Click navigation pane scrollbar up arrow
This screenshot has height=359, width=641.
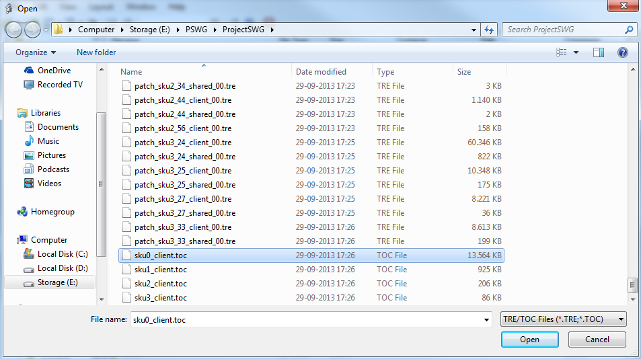tap(102, 70)
